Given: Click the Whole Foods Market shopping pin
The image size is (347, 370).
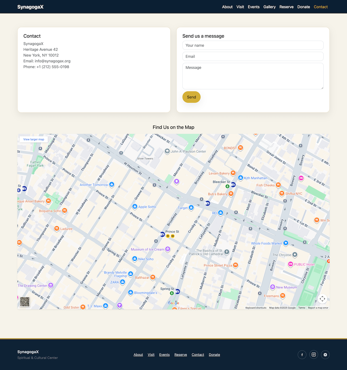Looking at the screenshot, I should click(286, 243).
